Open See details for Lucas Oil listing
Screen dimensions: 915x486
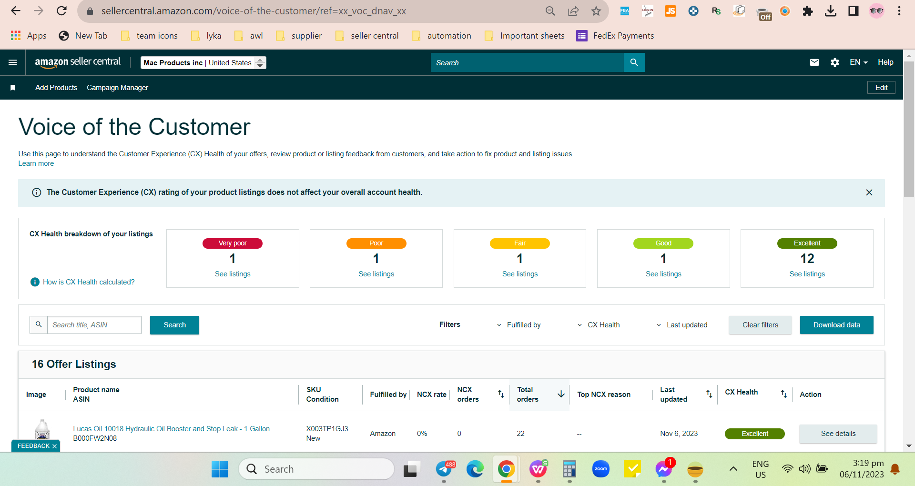click(838, 434)
